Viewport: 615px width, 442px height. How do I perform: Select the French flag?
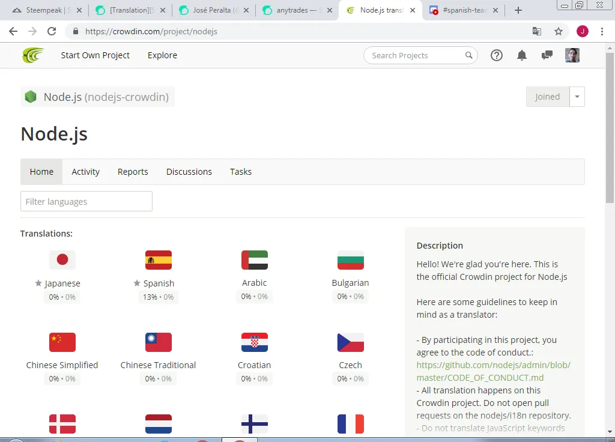351,424
